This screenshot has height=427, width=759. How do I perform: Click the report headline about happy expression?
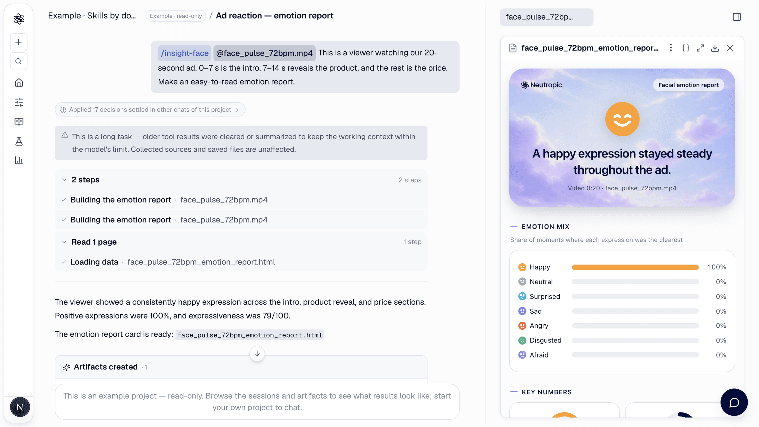[622, 162]
